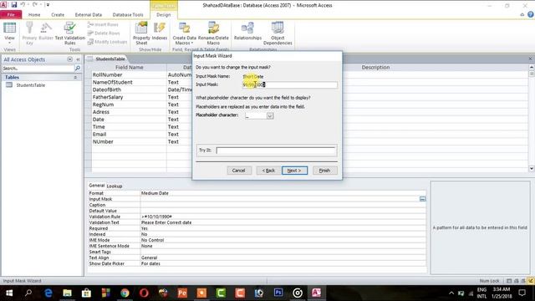The width and height of the screenshot is (535, 301).
Task: Open File Explorer from taskbar
Action: [x=67, y=293]
